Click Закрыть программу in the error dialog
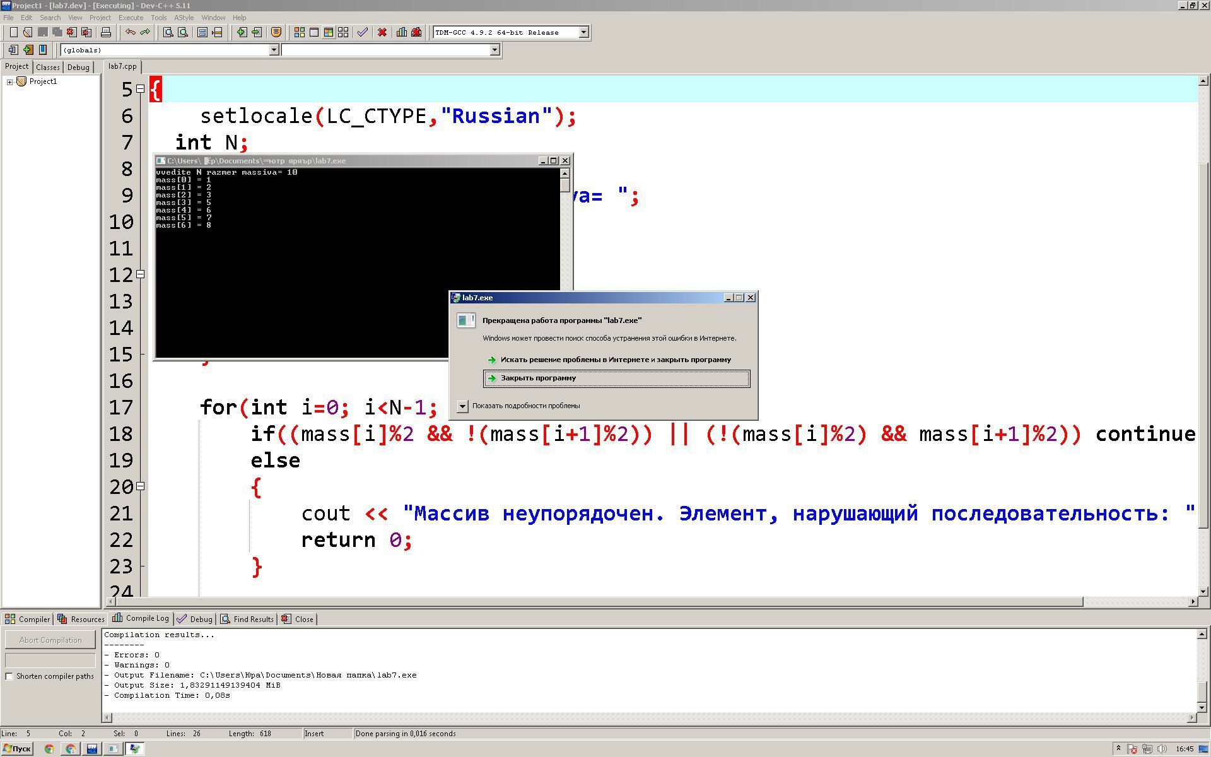 pyautogui.click(x=538, y=378)
